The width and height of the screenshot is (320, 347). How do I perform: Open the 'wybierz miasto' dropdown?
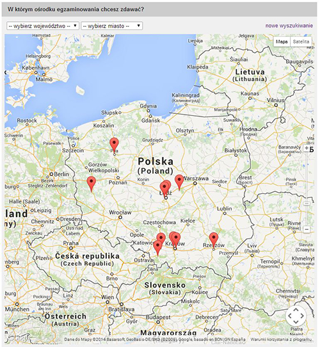111,26
